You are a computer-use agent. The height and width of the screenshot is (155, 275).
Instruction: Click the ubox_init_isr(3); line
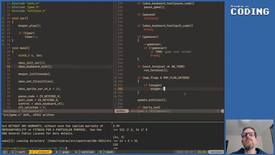[x=32, y=63]
